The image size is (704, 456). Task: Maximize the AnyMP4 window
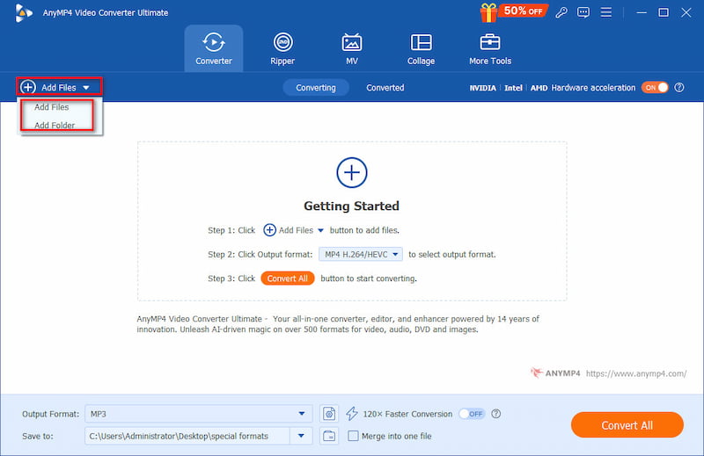664,12
